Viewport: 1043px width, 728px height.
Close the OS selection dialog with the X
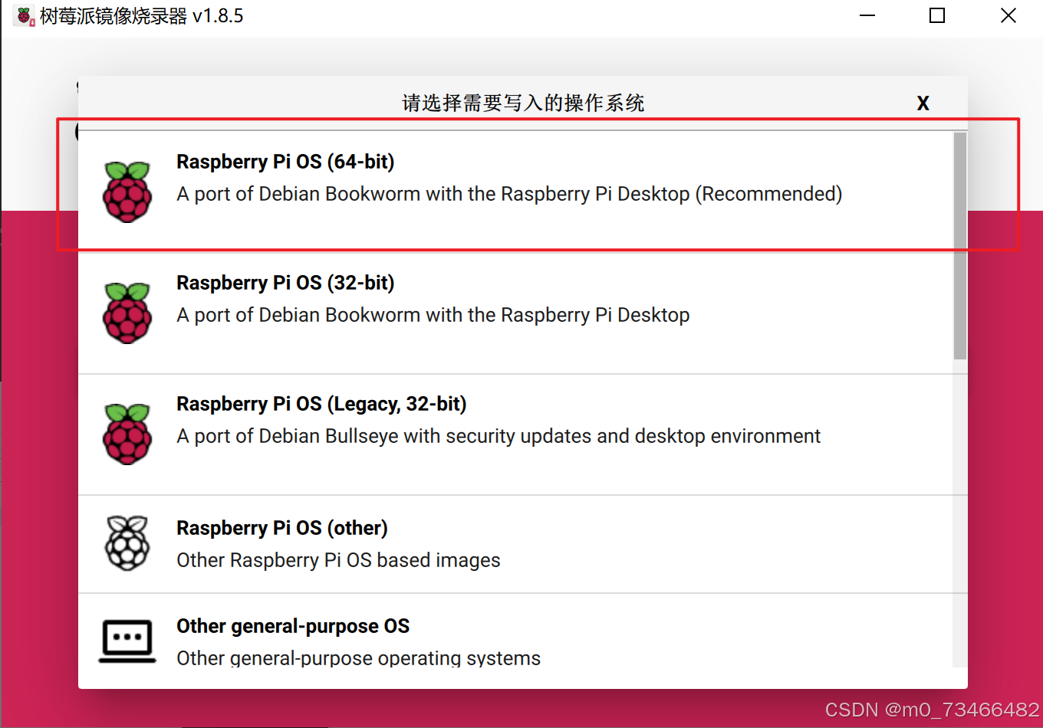coord(923,103)
